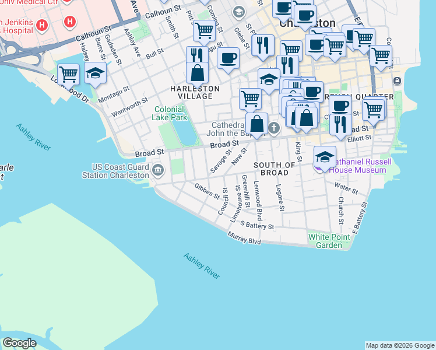Viewport: 436px width, 350px height.
Task: Click the Cathedral church cross icon
Action: (x=274, y=128)
